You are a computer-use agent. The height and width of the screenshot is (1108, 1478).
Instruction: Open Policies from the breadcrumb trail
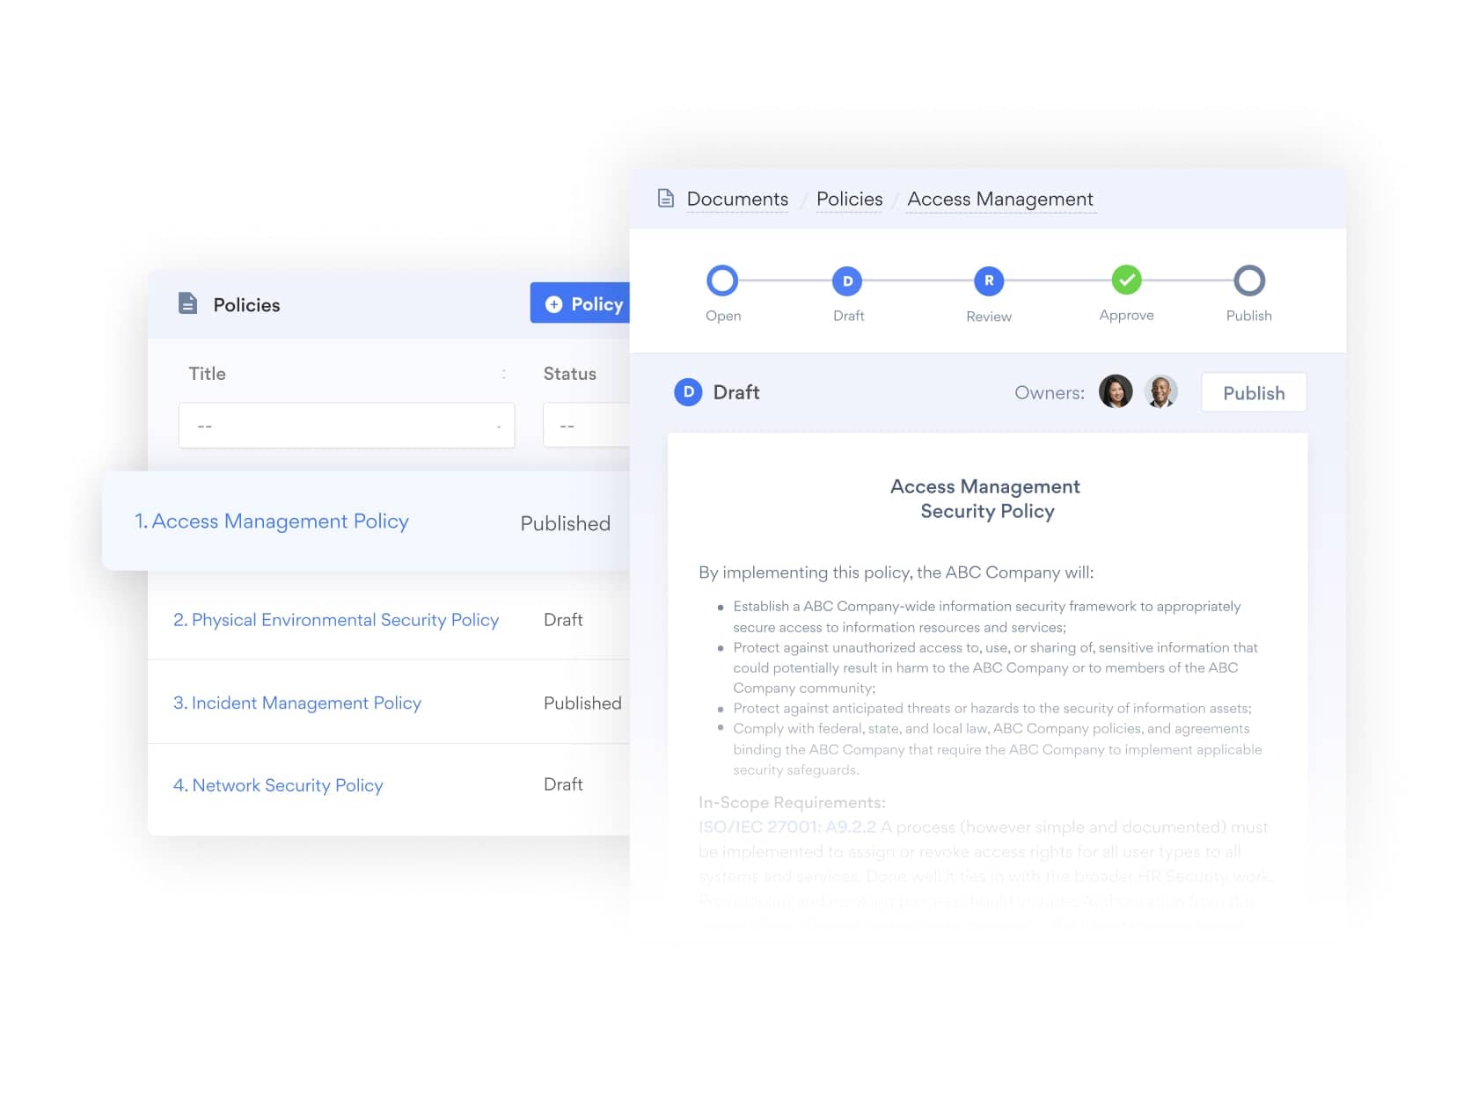click(849, 199)
